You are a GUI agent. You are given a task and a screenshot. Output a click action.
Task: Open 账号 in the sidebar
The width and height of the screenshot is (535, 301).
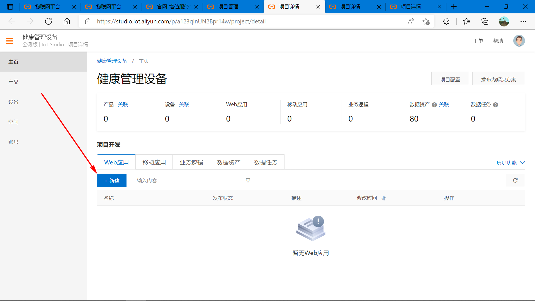tap(43, 142)
